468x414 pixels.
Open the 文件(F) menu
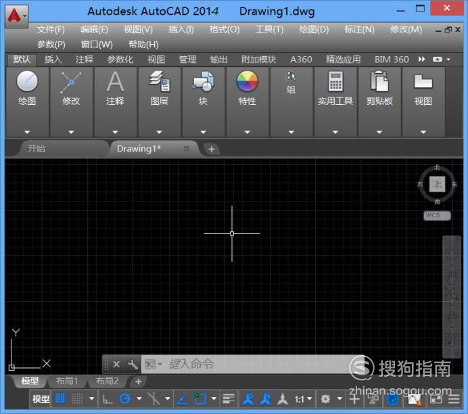[51, 30]
